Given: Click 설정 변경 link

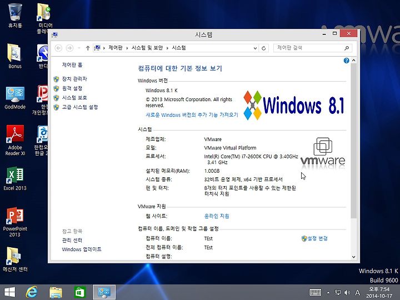Looking at the screenshot, I should 317,238.
